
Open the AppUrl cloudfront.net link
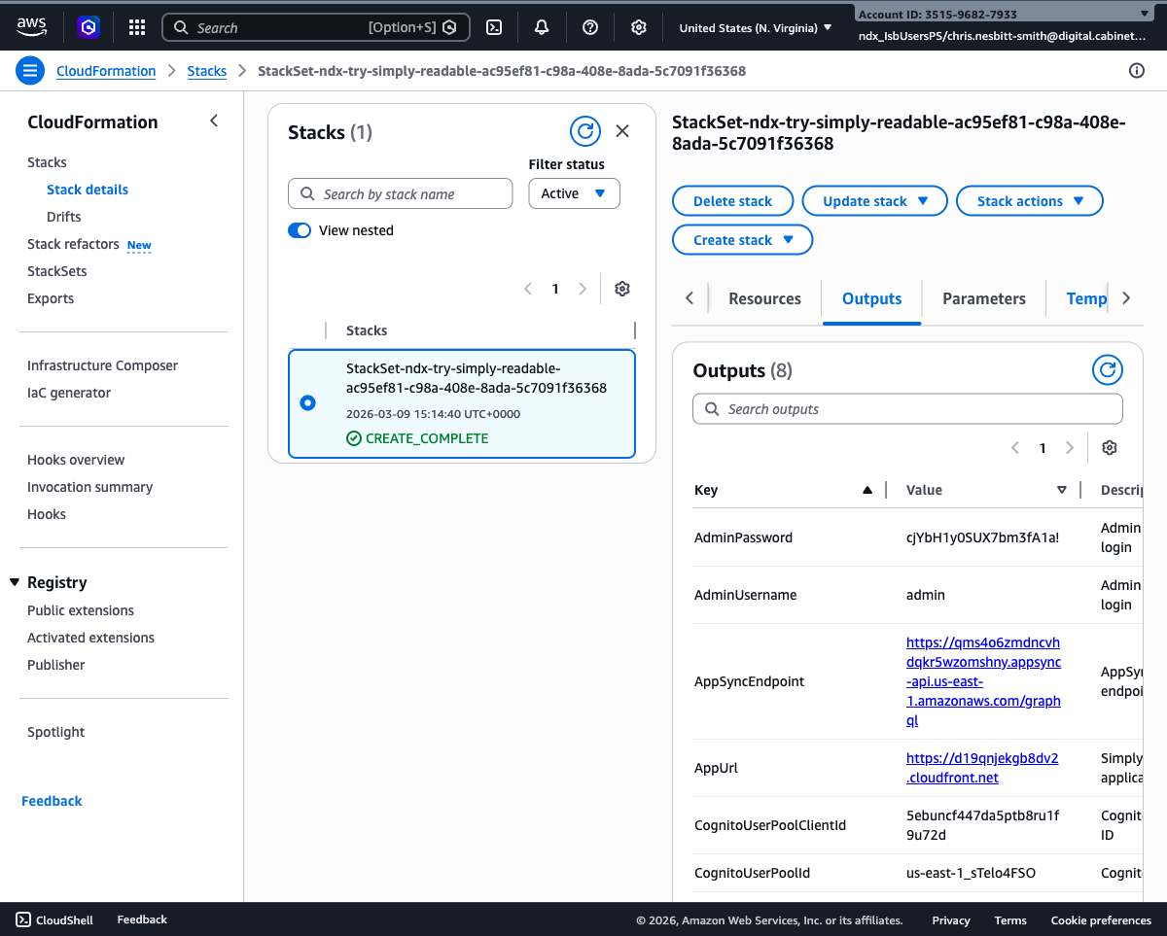(x=982, y=767)
